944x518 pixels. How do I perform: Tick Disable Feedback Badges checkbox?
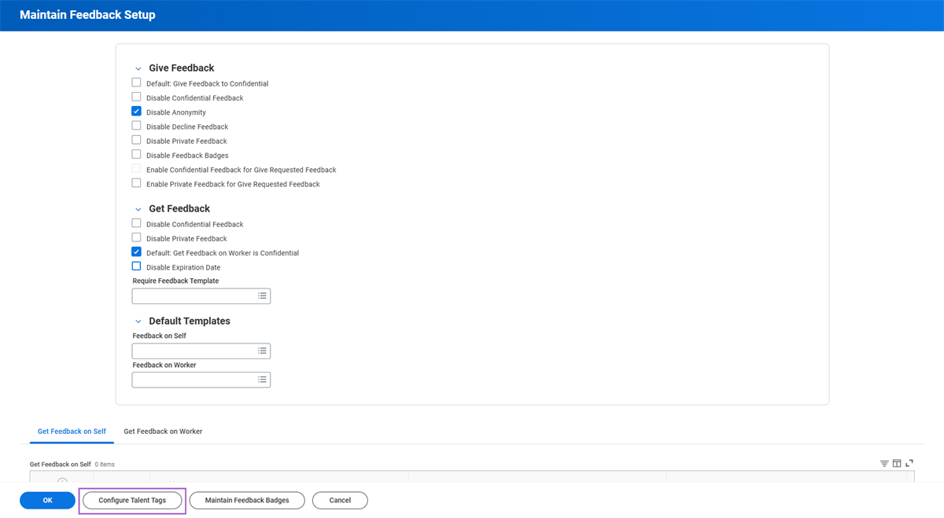click(x=136, y=155)
